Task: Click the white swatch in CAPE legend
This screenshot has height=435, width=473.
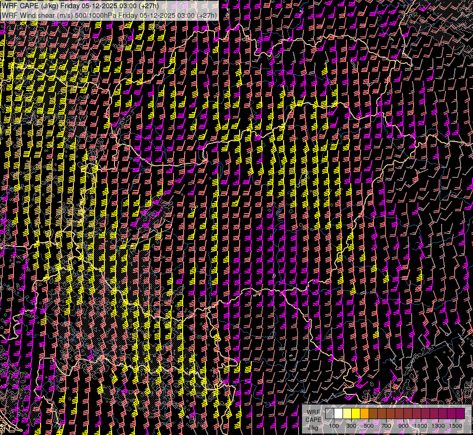Action: click(x=338, y=414)
